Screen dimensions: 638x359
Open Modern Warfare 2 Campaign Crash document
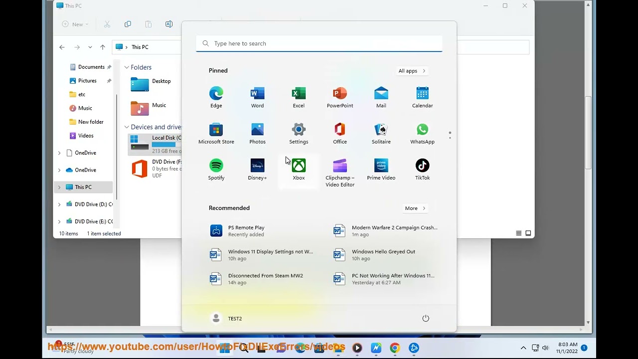386,231
